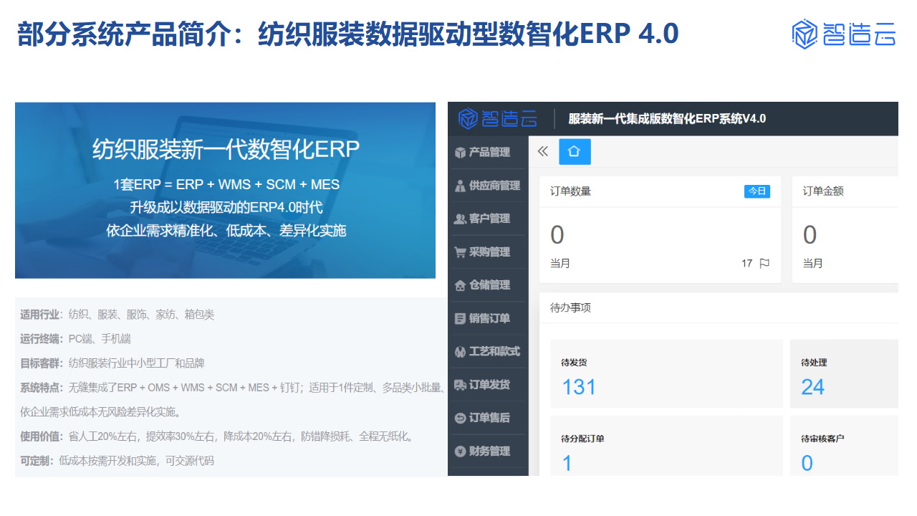This screenshot has height=516, width=917.
Task: Click the 待处理 count 24
Action: tap(812, 387)
